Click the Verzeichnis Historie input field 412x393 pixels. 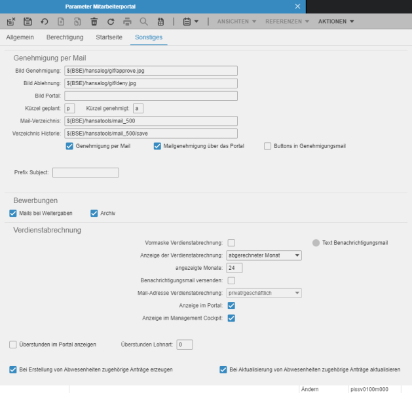pos(151,134)
